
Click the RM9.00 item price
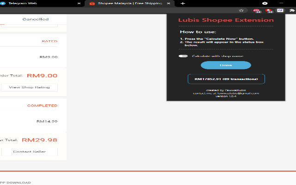click(x=49, y=57)
